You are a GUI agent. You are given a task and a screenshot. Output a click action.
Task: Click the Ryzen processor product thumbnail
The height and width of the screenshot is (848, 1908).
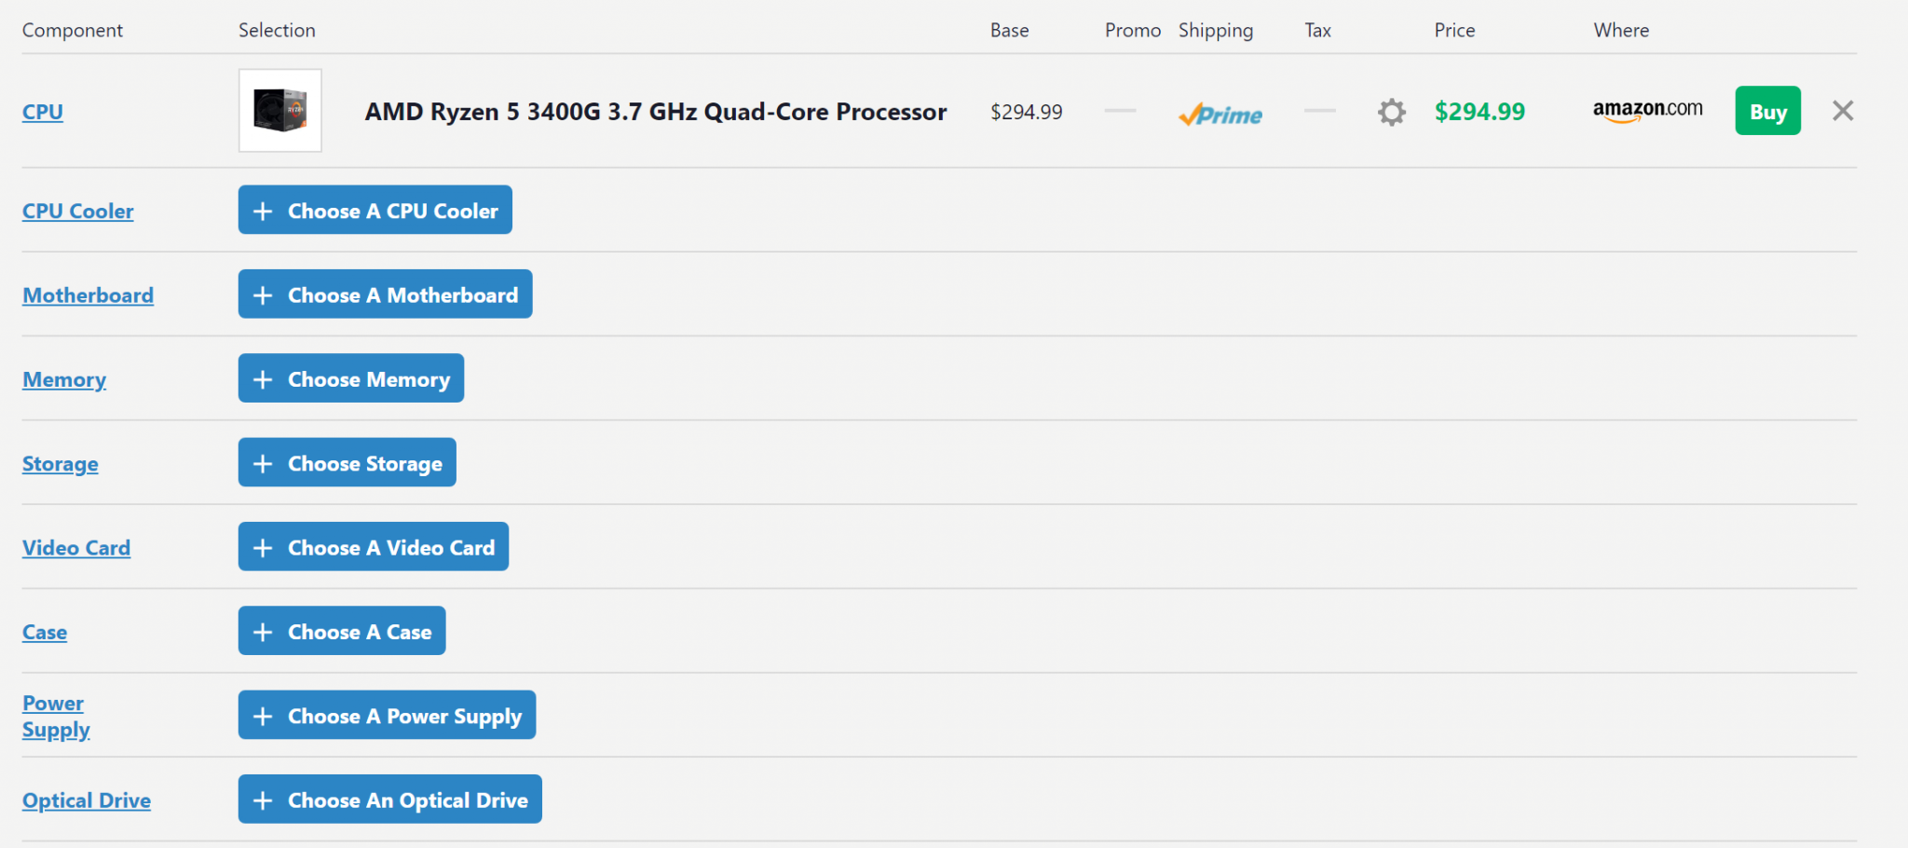click(x=280, y=111)
